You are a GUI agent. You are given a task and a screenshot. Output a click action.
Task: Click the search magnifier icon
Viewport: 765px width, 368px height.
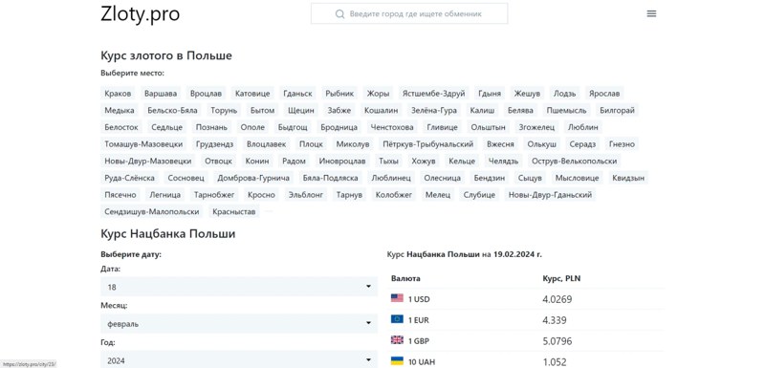(340, 13)
